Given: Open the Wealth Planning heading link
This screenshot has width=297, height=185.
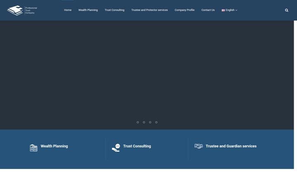Looking at the screenshot, I should 54,146.
